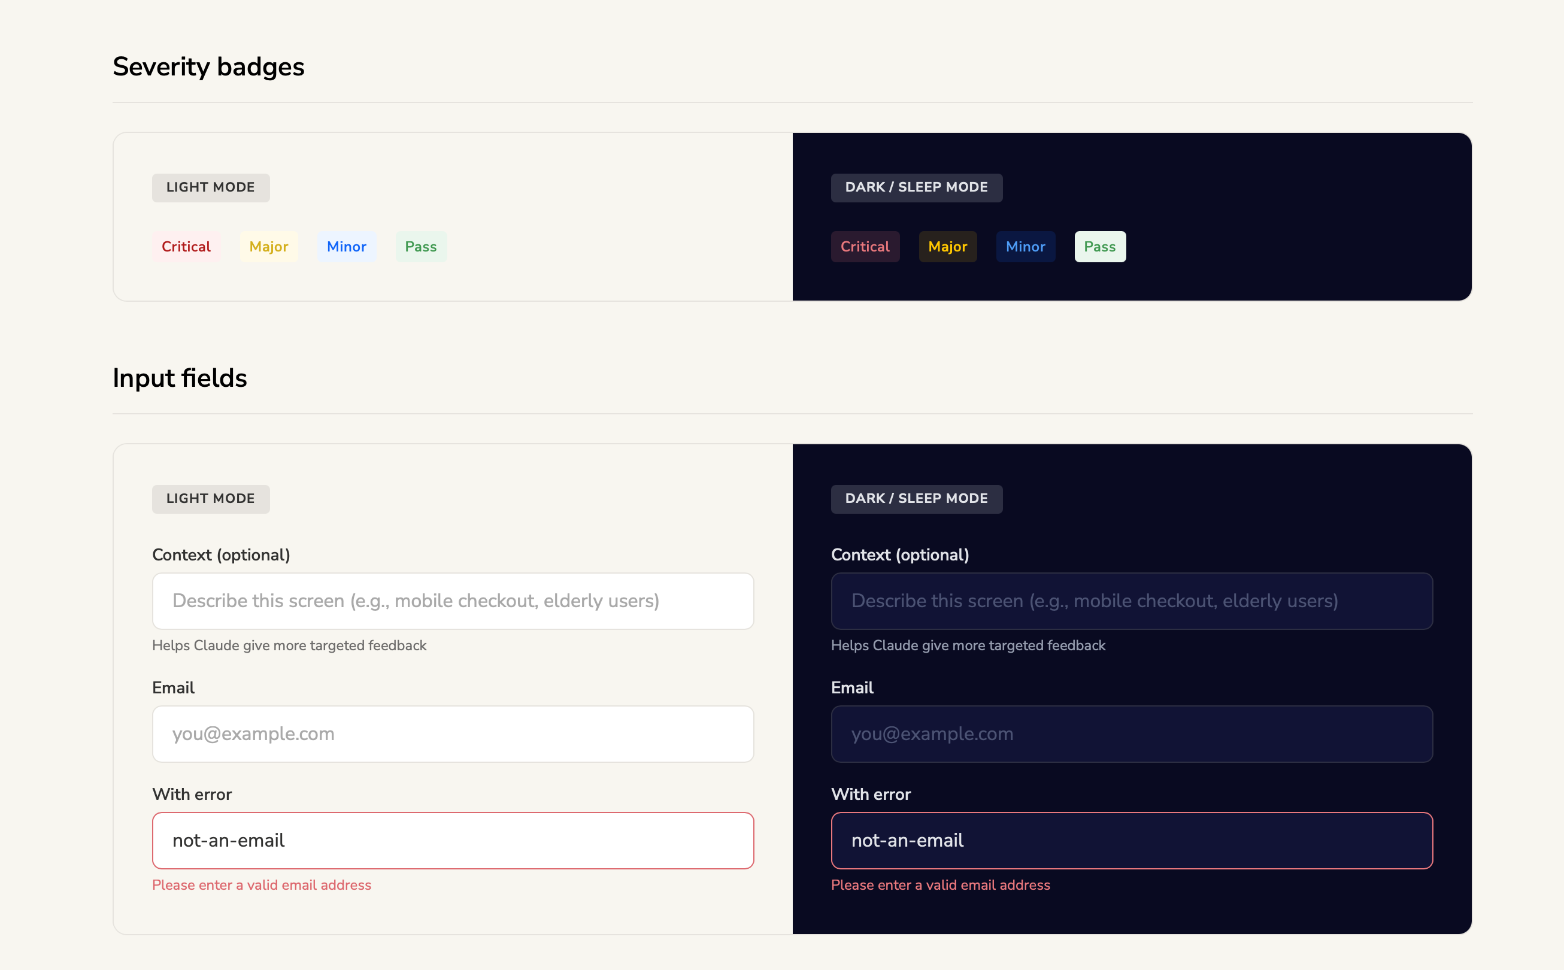Screen dimensions: 1564x970
Task: Click the light mode Email input
Action: [451, 734]
